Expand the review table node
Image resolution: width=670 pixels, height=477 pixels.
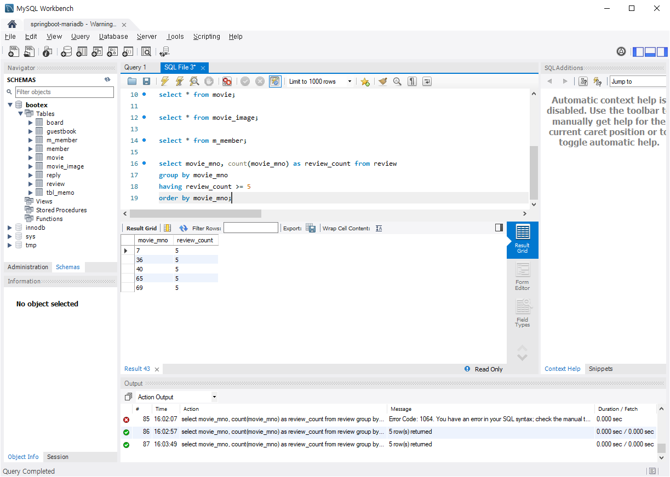click(31, 184)
